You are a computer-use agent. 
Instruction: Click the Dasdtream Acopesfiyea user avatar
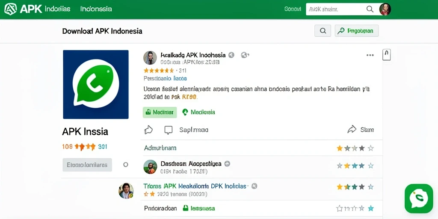[x=150, y=167]
